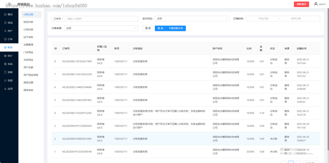329x163 pixels.
Task: Open the 用户 users section
Action: tap(9, 31)
